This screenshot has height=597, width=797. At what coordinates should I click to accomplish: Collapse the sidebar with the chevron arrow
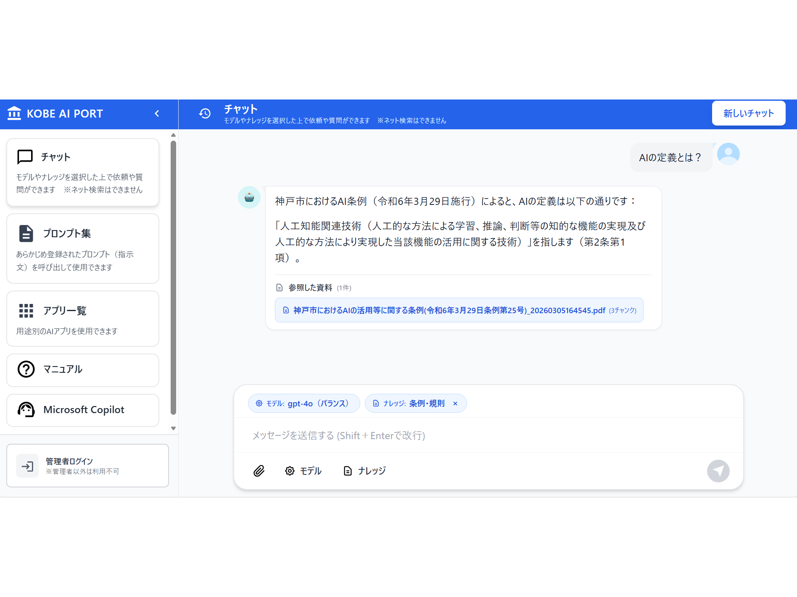coord(157,113)
